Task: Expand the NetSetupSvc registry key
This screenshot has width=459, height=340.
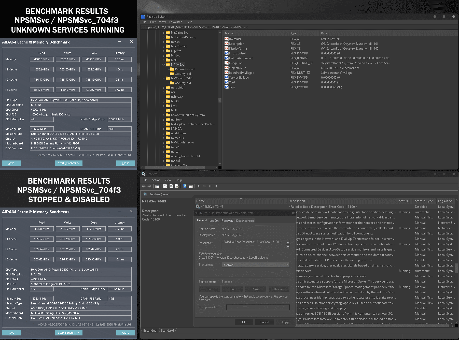Action: click(164, 33)
